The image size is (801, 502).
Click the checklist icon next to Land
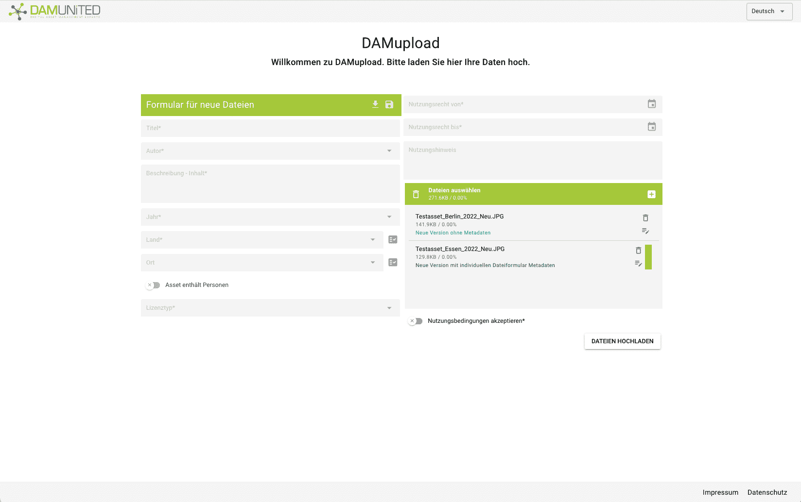point(393,239)
